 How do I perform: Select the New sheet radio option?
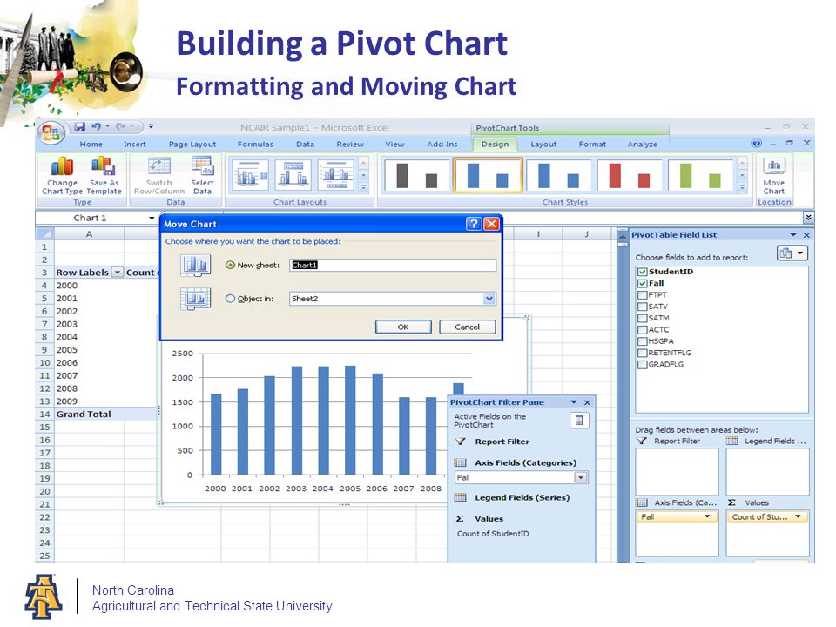pyautogui.click(x=230, y=265)
